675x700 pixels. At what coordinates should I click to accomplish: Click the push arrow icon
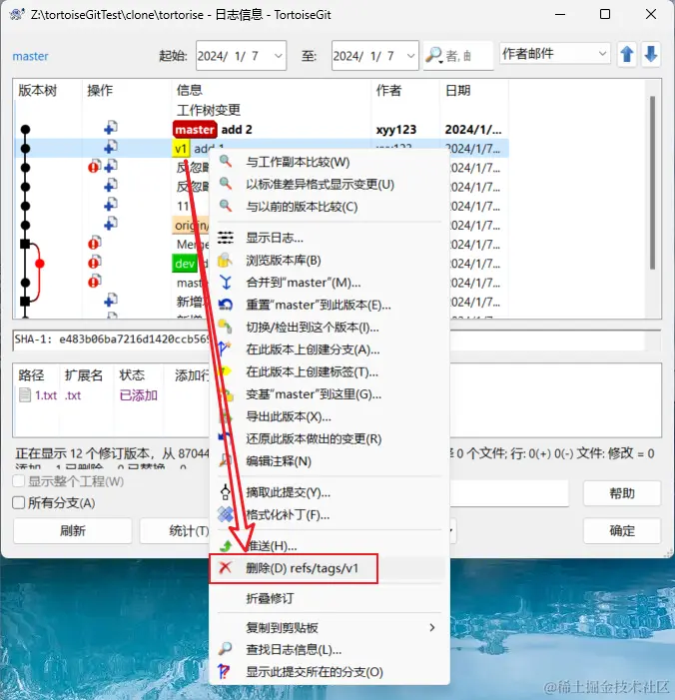click(x=227, y=545)
